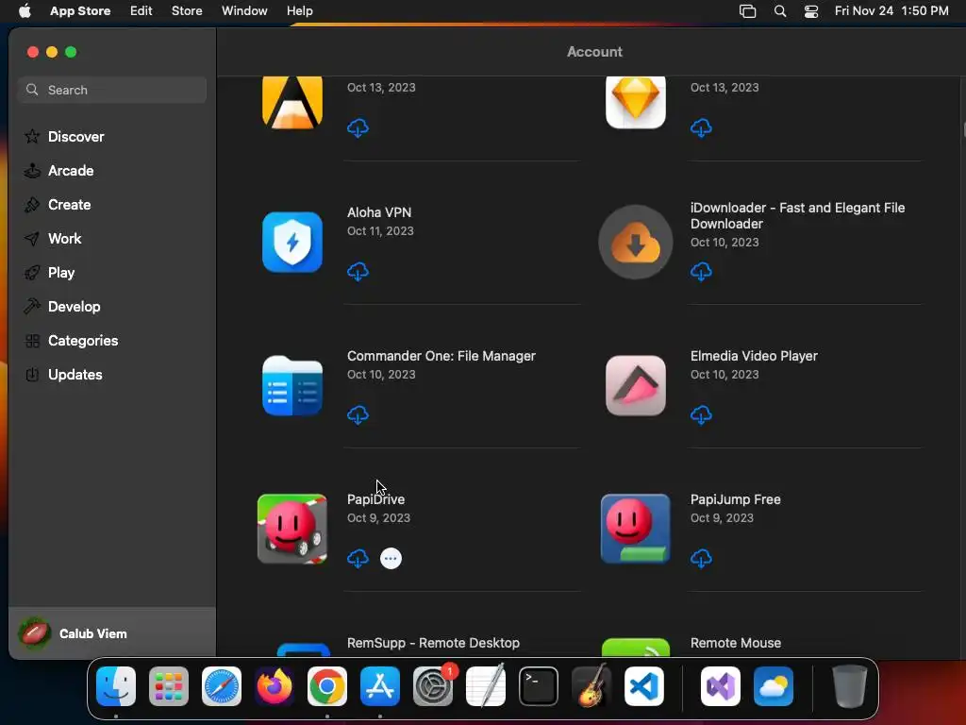Open the Weather app from the Dock
Viewport: 966px width, 725px height.
pos(774,686)
